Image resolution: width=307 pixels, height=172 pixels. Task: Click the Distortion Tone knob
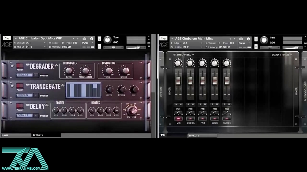[x=109, y=71]
